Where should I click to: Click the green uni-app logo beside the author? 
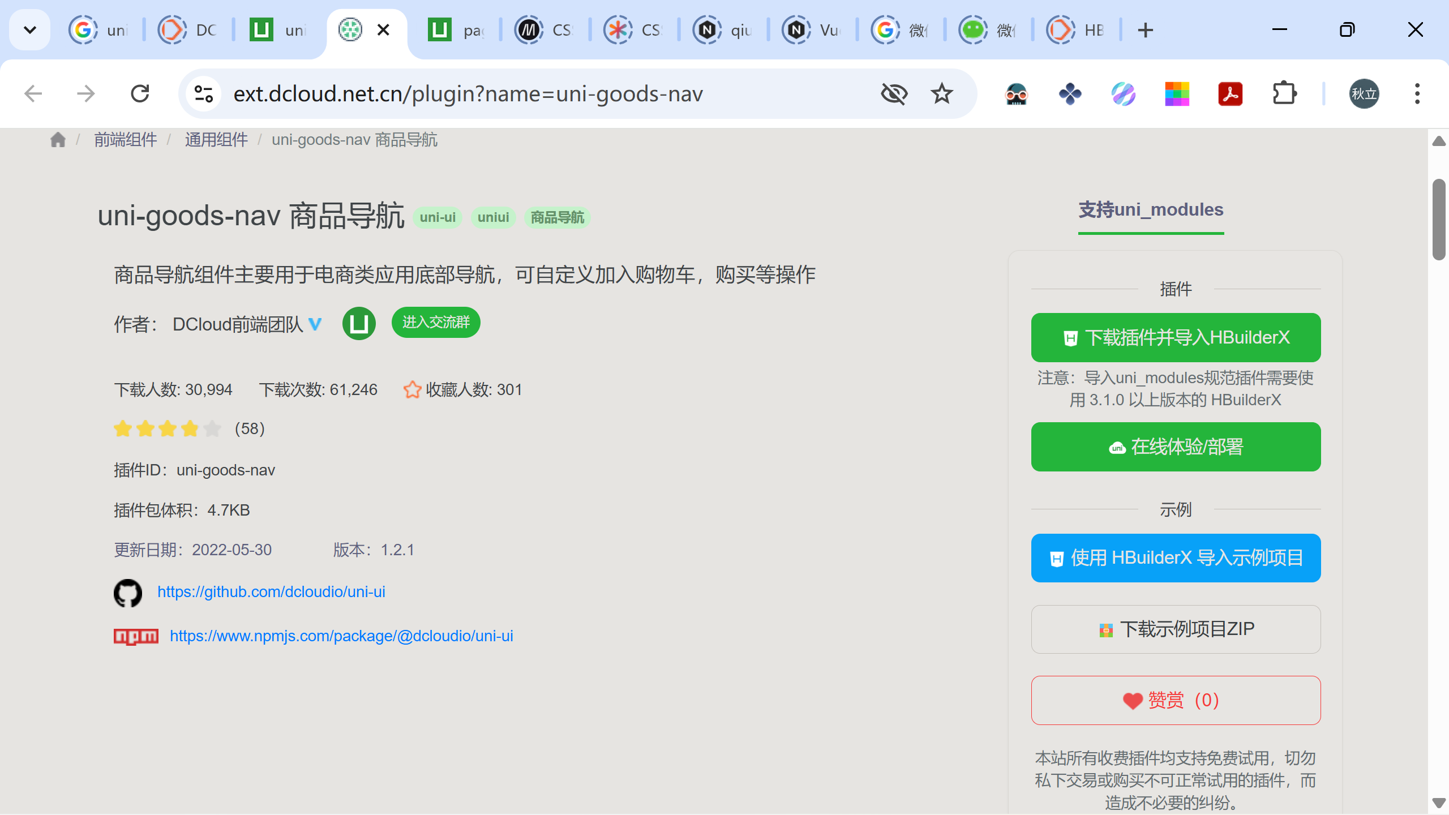pos(359,323)
